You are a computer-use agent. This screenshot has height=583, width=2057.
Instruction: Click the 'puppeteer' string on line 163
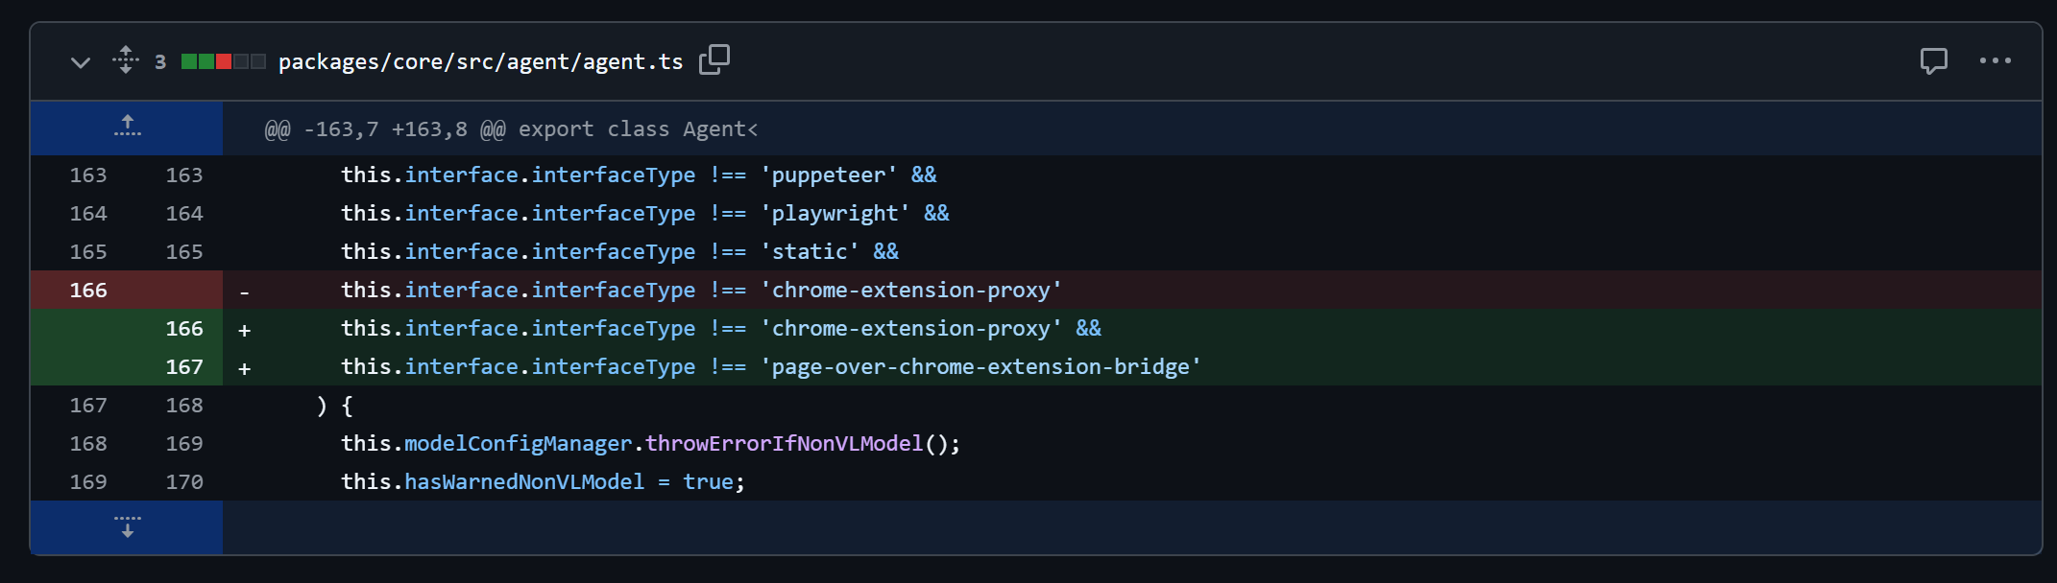tap(829, 175)
